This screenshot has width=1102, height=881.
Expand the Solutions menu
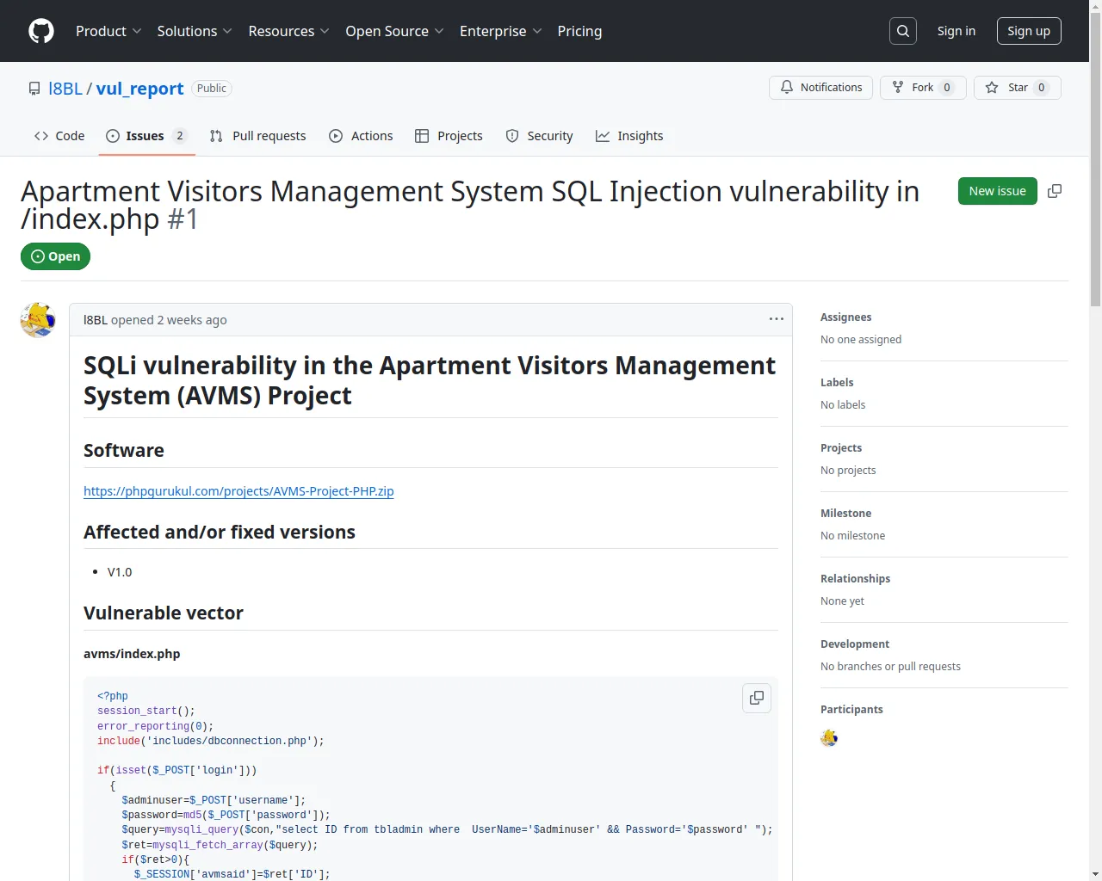(195, 31)
